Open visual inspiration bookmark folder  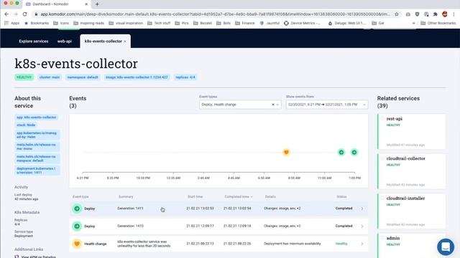point(126,23)
